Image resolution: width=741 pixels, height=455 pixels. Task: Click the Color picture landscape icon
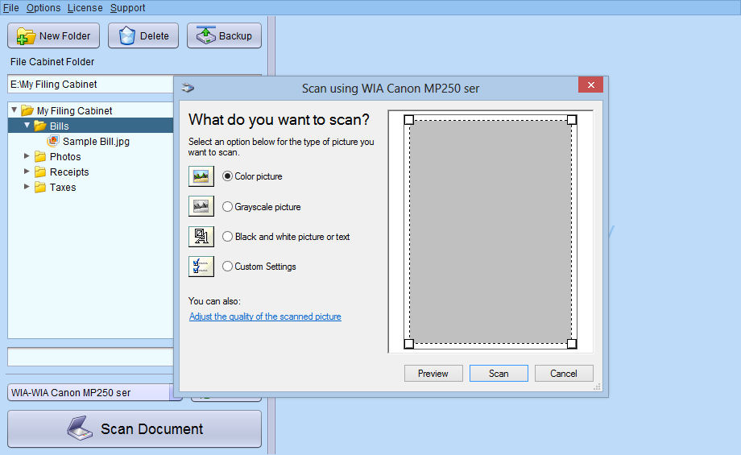click(x=201, y=176)
